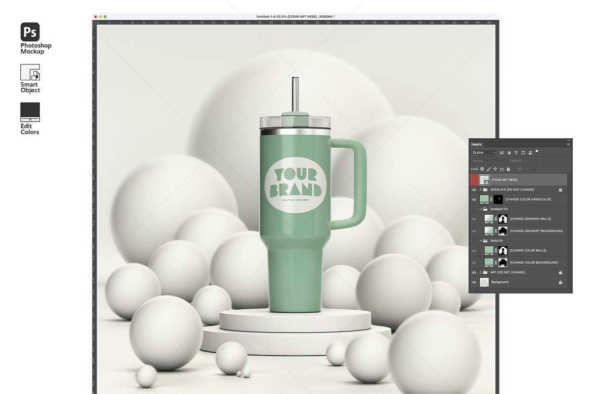
Task: Filter layers by pixel layer icon
Action: [502, 153]
